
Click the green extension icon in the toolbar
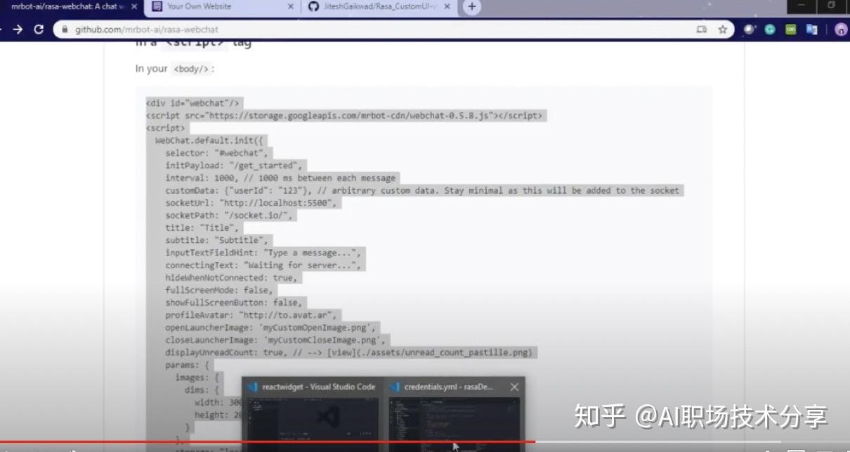790,30
